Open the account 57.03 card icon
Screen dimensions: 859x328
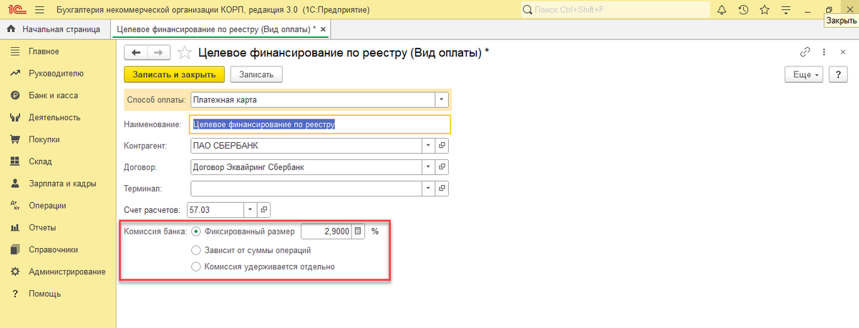coord(264,210)
